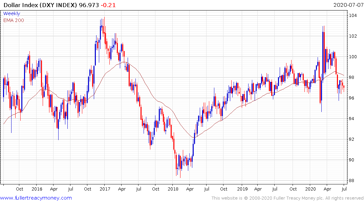Viewport: 364px width, 203px height.
Task: Click the 102 price axis label
Action: click(353, 36)
